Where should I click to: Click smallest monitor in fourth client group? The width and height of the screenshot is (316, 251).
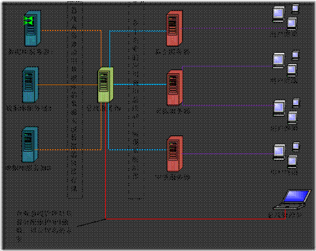click(296, 147)
